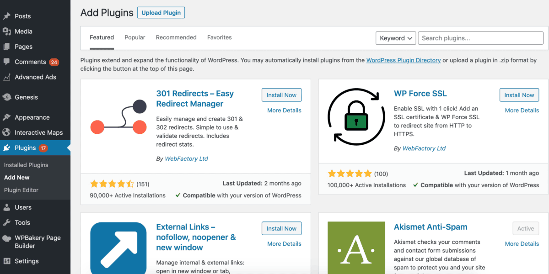
Task: Click the Users icon in the sidebar
Action: click(x=7, y=207)
